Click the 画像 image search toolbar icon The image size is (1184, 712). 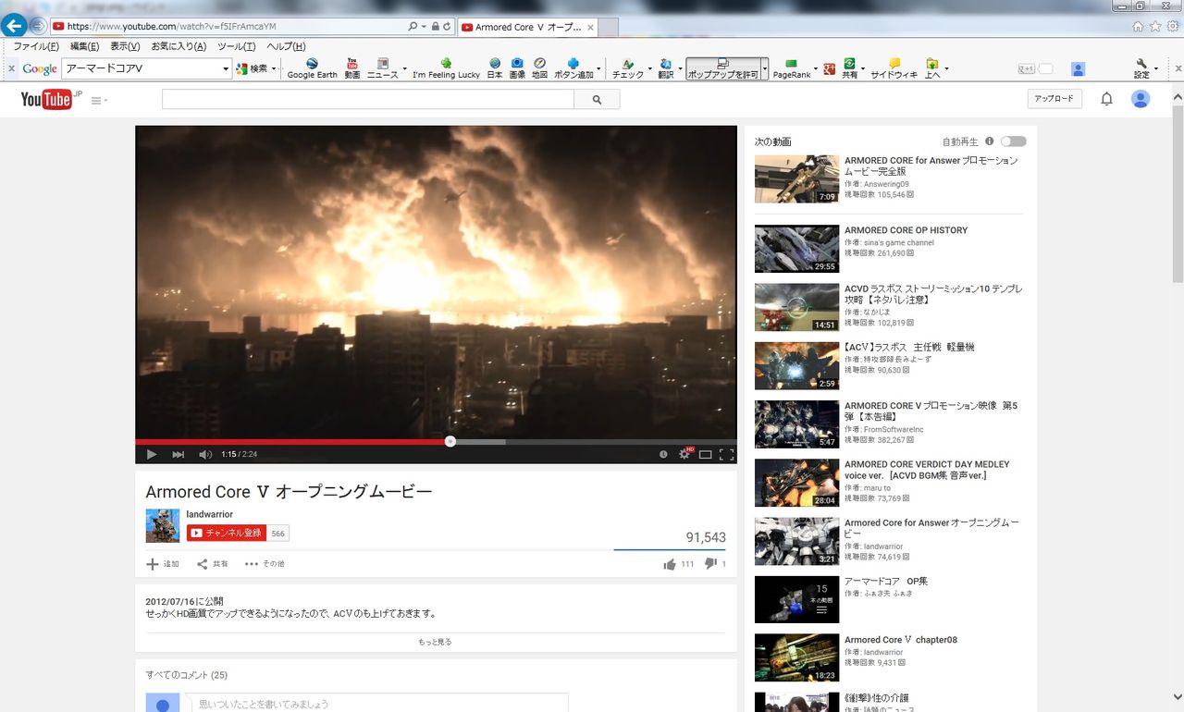(517, 68)
